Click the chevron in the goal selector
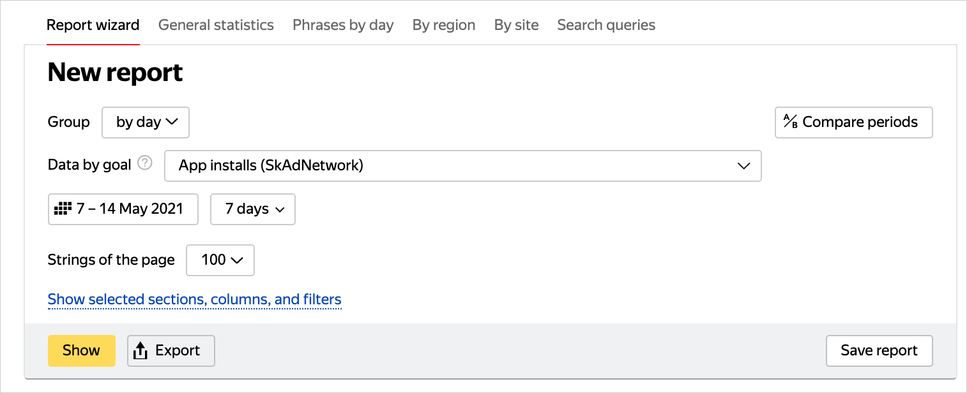The image size is (967, 393). tap(743, 166)
